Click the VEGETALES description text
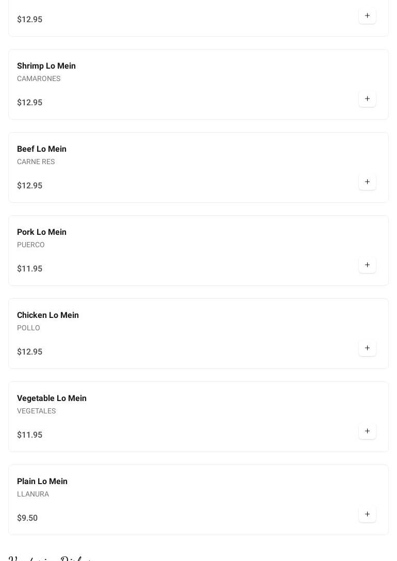This screenshot has height=561, width=397. [36, 411]
